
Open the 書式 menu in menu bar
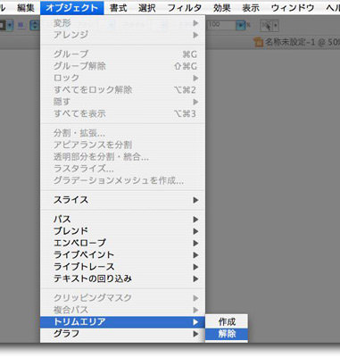[x=118, y=8]
